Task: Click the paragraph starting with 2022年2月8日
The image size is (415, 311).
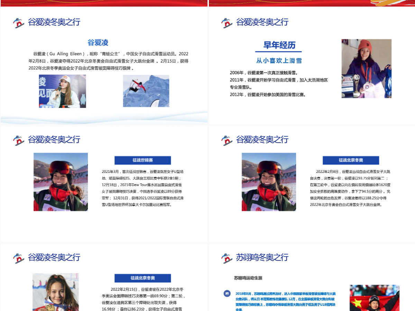Action: 350,188
